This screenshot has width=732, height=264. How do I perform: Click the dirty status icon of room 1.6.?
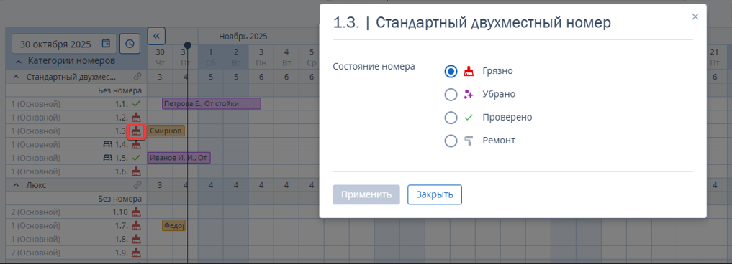pyautogui.click(x=136, y=171)
